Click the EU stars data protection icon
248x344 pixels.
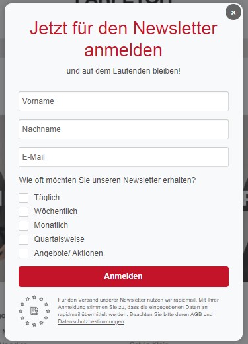tap(34, 311)
